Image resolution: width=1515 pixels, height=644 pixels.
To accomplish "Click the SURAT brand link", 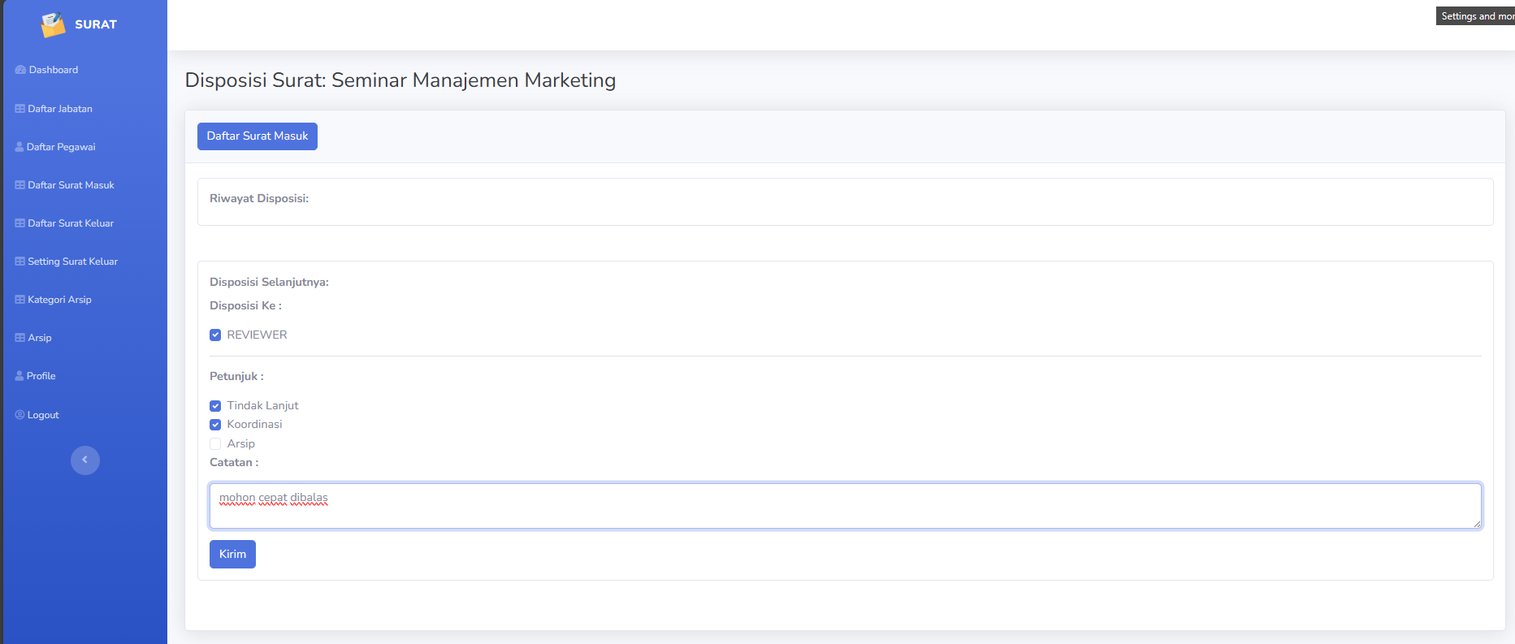I will 79,24.
